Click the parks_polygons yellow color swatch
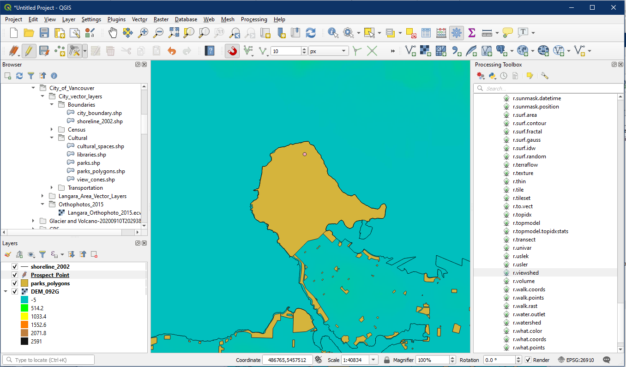The height and width of the screenshot is (367, 626). click(x=24, y=283)
